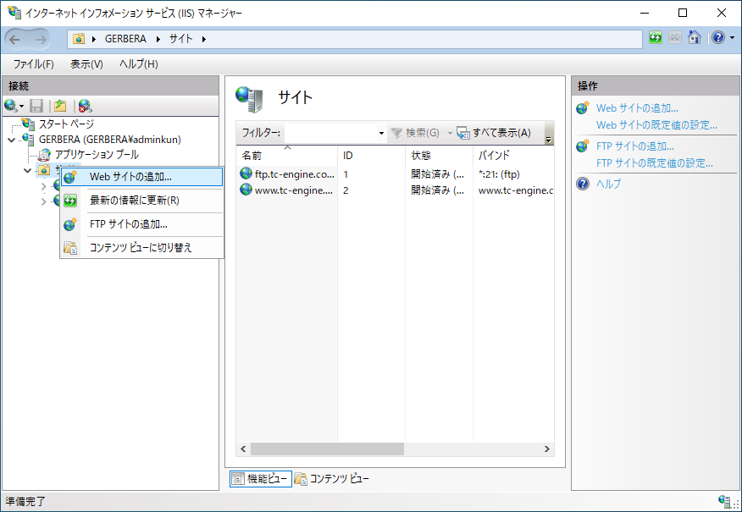Open the filter toolbar overflow arrow

coord(549,140)
